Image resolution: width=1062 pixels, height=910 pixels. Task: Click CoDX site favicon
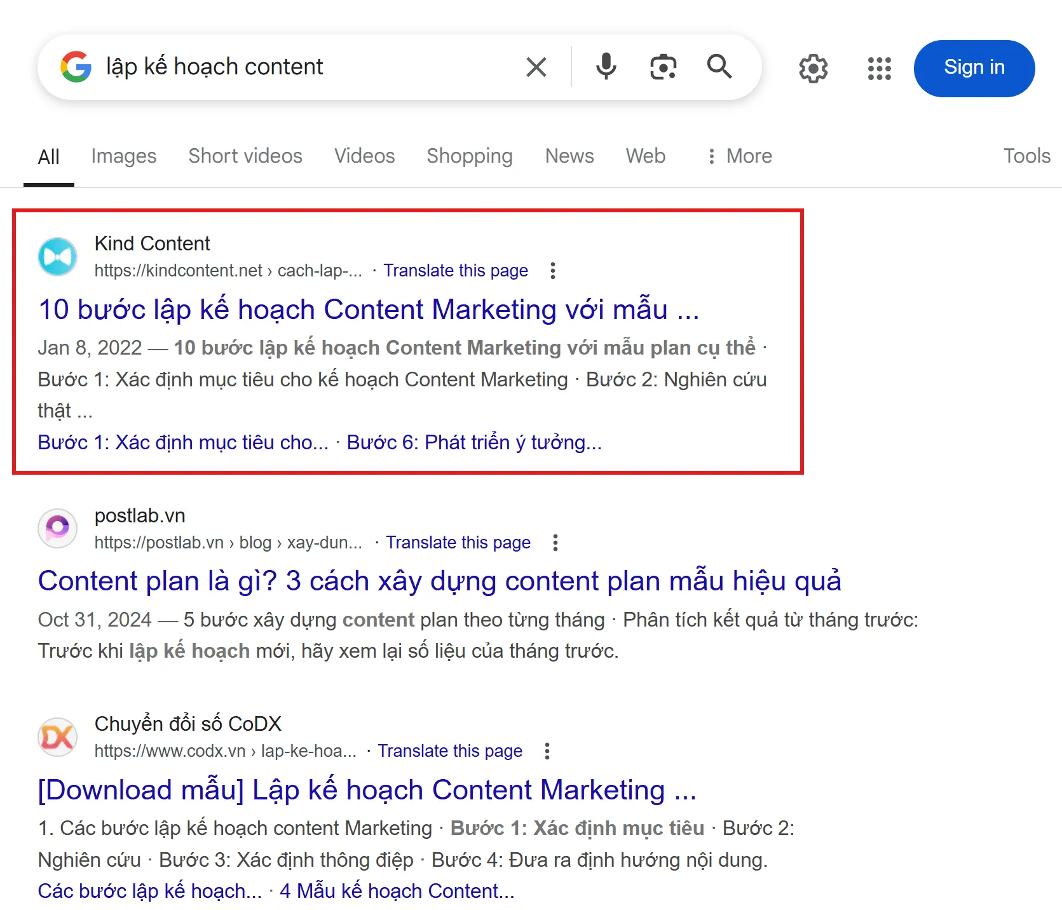pos(58,737)
